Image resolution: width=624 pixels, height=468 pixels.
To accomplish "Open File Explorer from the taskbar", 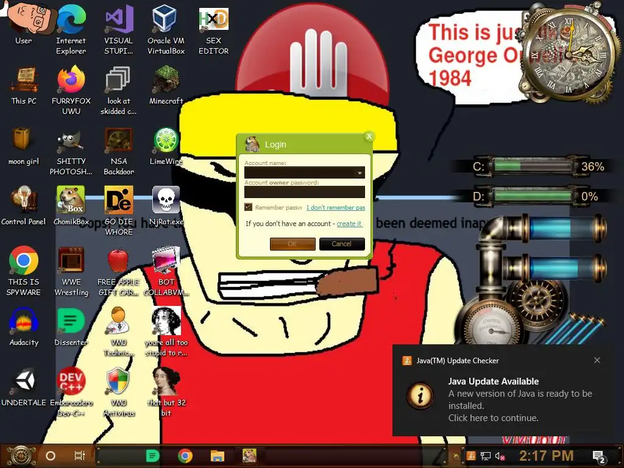I will [x=218, y=456].
